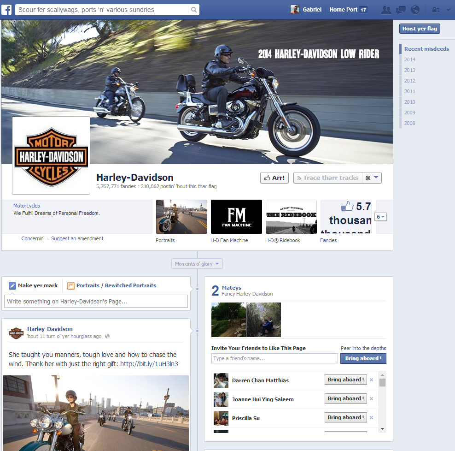Open second matey's photo thumbnail
This screenshot has width=455, height=451.
(263, 320)
